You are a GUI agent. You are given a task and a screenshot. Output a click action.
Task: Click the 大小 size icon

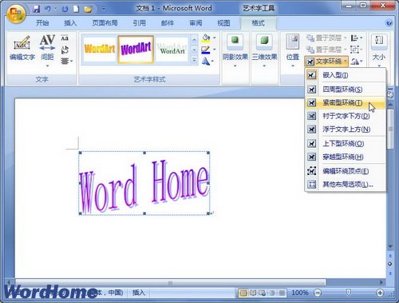click(x=379, y=50)
